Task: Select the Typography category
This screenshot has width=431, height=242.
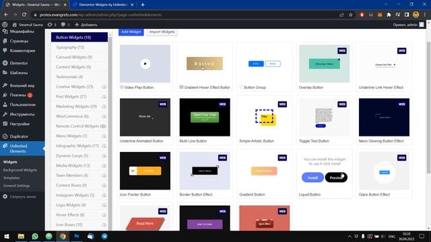Action: point(79,47)
